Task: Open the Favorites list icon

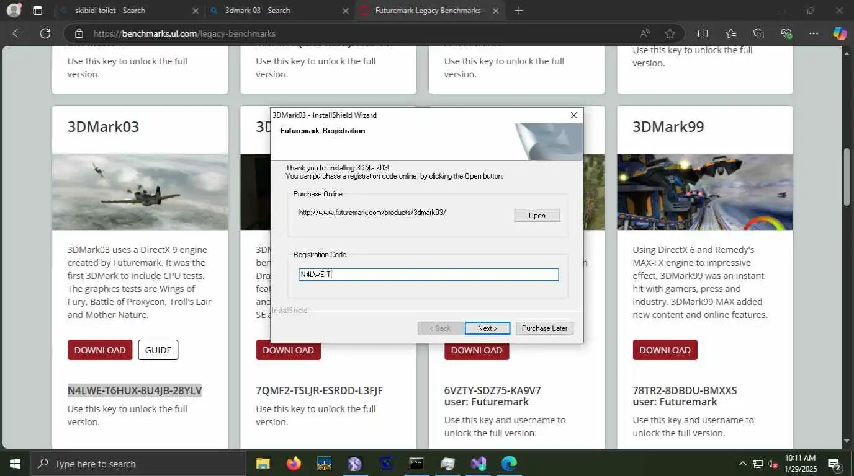Action: [x=730, y=33]
